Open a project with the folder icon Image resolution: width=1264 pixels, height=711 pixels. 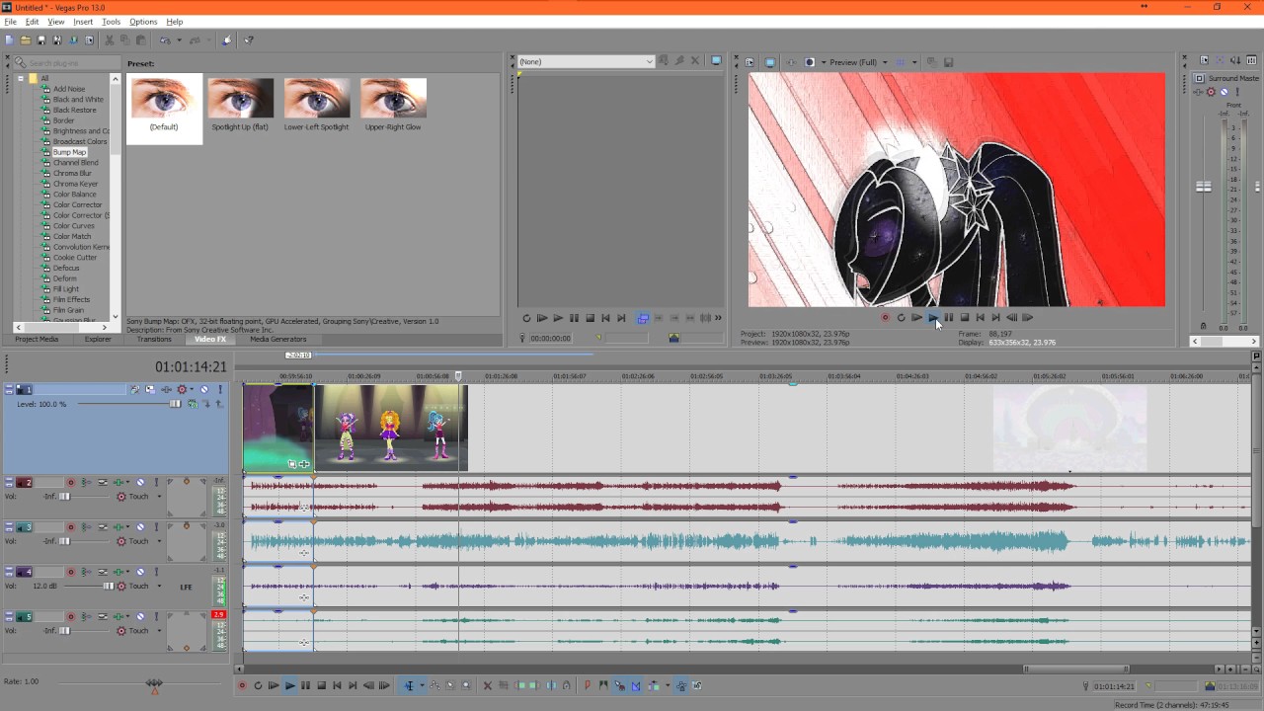click(x=25, y=40)
